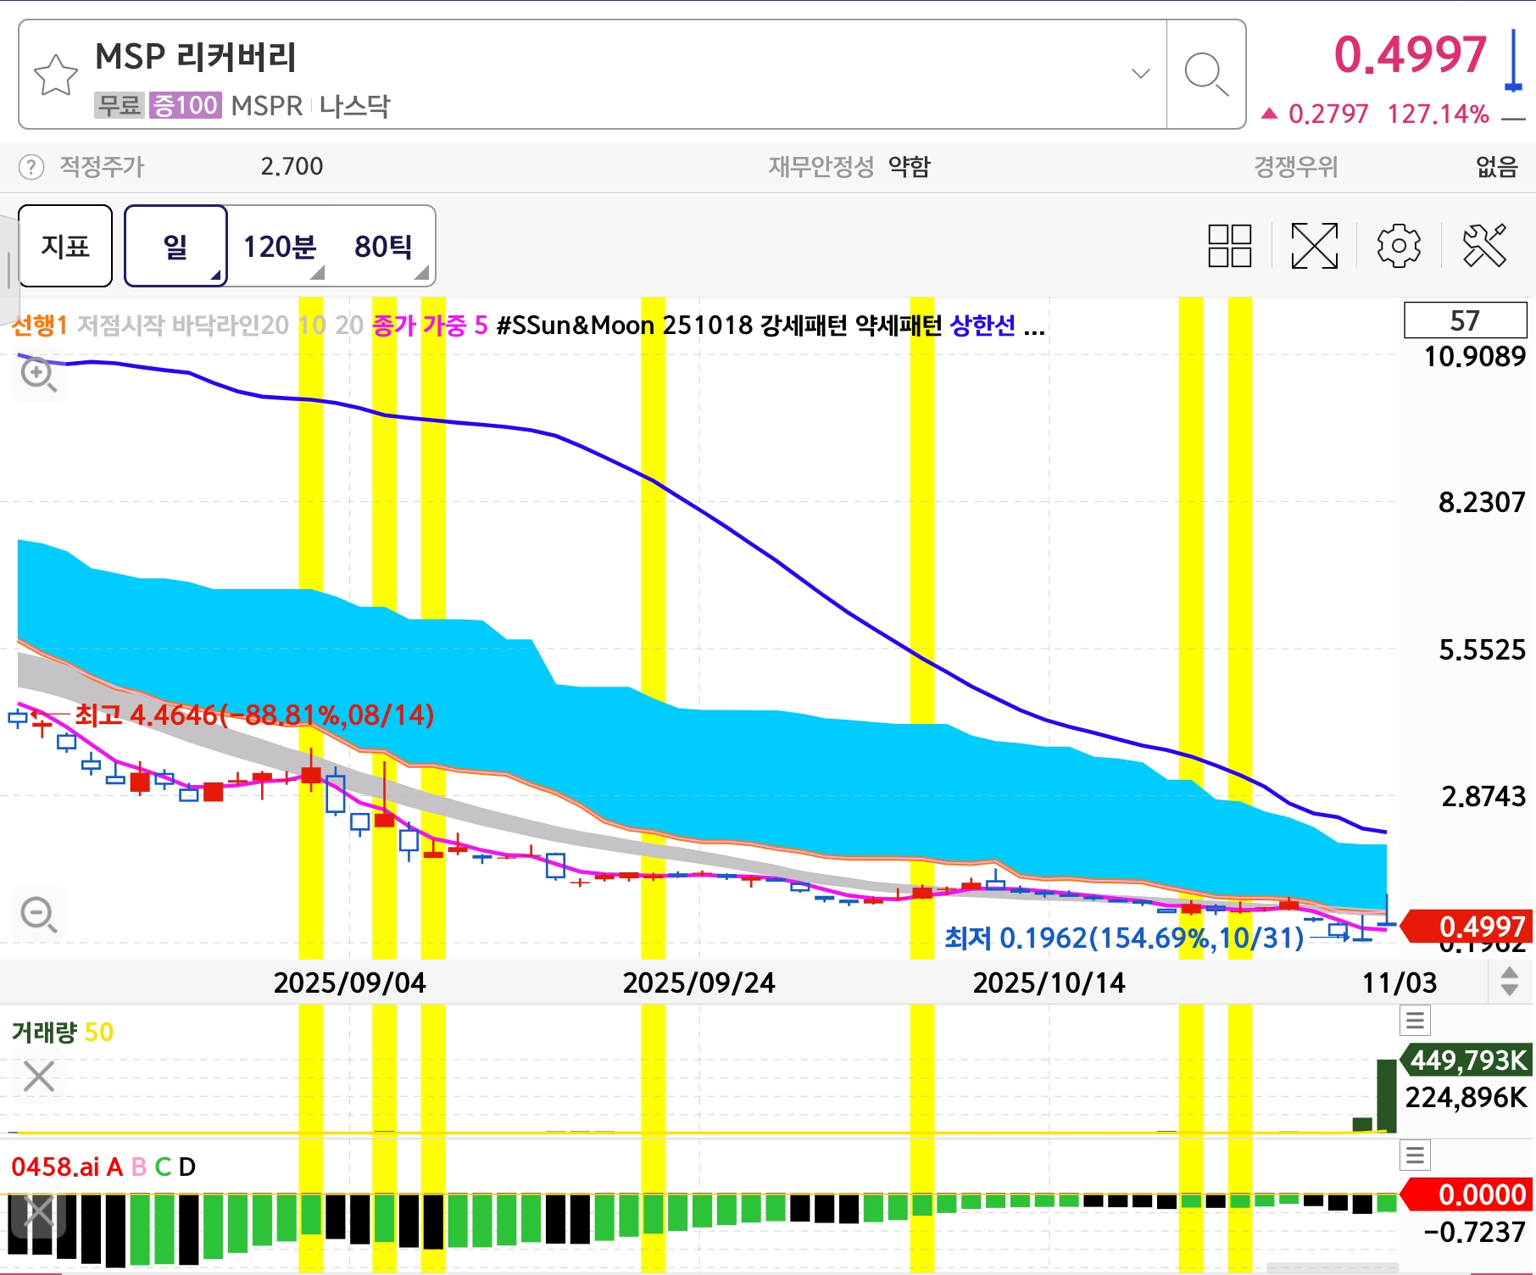
Task: Click the 거래량 50 volume label
Action: point(63,1032)
